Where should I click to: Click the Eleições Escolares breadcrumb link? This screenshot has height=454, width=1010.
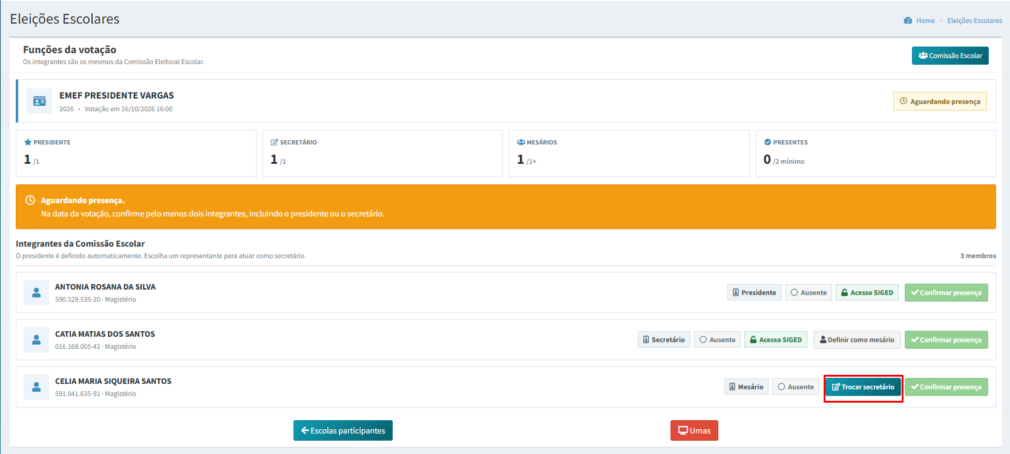[974, 21]
